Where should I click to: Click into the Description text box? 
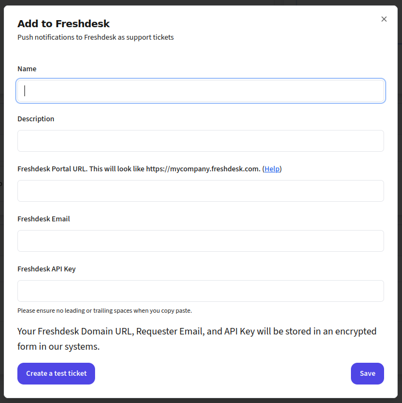[x=200, y=141]
